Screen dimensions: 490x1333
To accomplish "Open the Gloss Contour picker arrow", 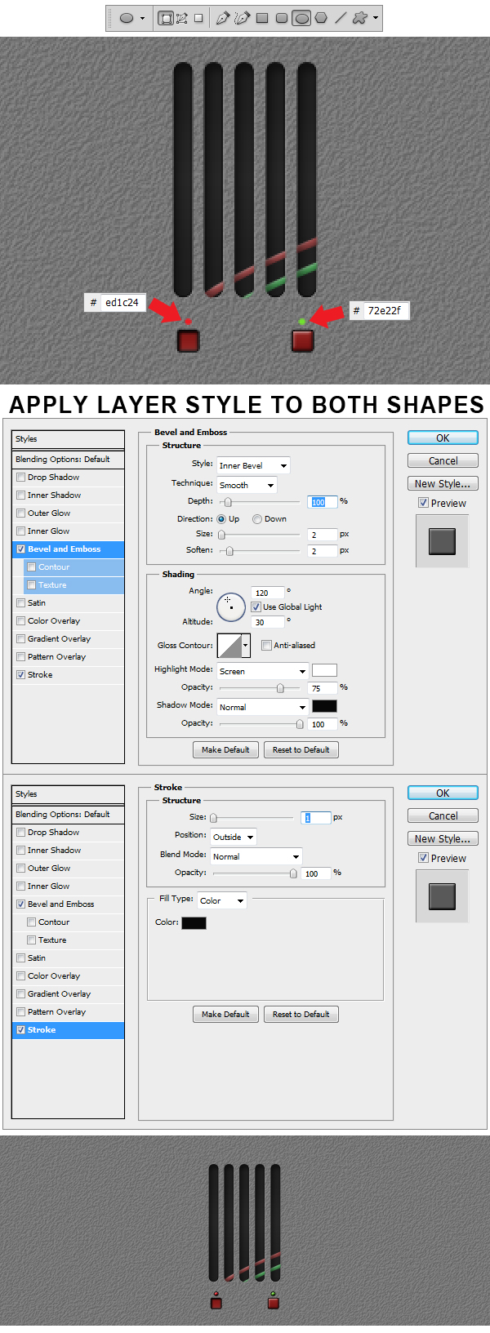I will click(245, 645).
